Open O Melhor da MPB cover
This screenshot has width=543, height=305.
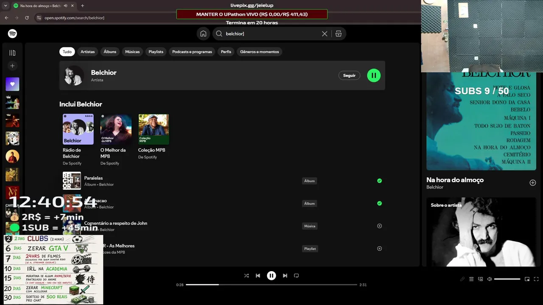tap(116, 129)
